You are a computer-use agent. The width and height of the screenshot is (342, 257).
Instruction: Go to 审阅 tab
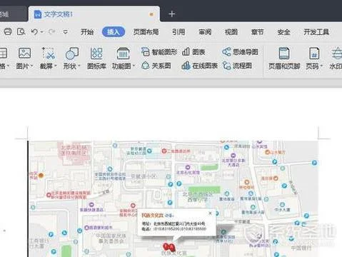[x=205, y=32]
